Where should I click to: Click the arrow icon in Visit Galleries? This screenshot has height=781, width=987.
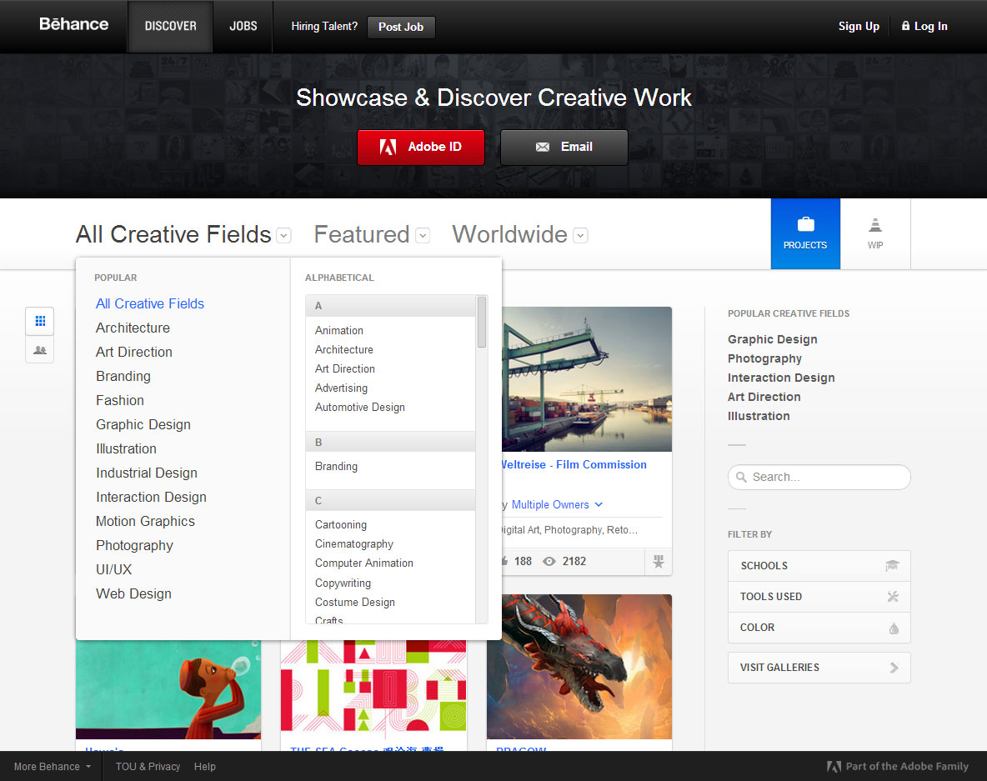point(894,668)
